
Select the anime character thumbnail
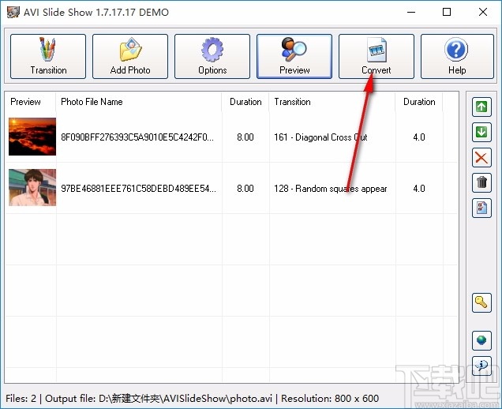click(x=32, y=188)
